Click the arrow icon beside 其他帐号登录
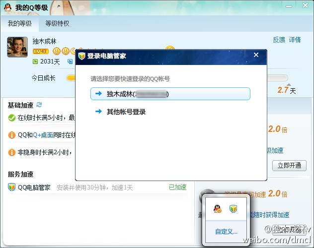 [98, 111]
